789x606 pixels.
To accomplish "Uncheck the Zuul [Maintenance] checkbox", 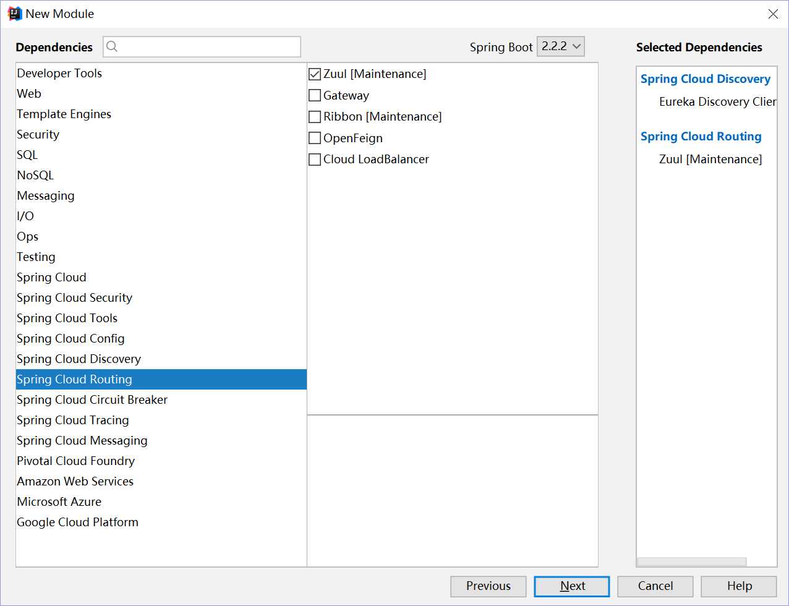I will pos(315,74).
